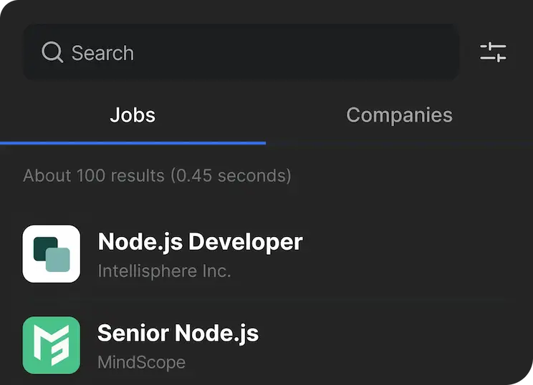Click the Intellisphere Inc. company logo
Screen dimensions: 533x385
(52, 254)
